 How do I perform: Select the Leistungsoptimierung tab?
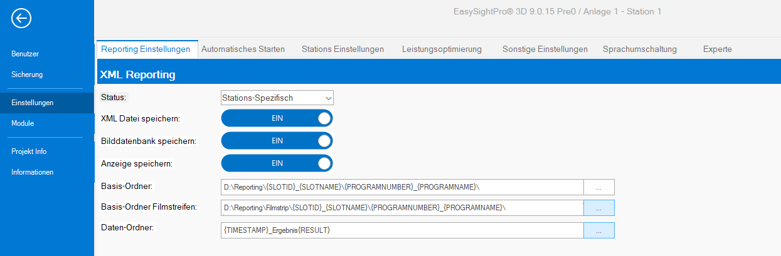pos(442,49)
